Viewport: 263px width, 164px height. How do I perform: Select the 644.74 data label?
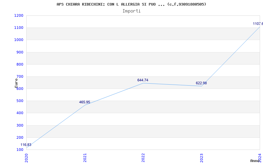tap(143, 80)
